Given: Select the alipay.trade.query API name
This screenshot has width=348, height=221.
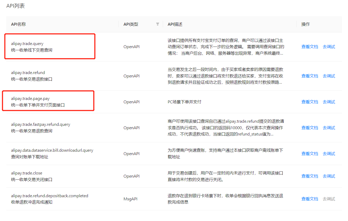Looking at the screenshot, I should 27,44.
